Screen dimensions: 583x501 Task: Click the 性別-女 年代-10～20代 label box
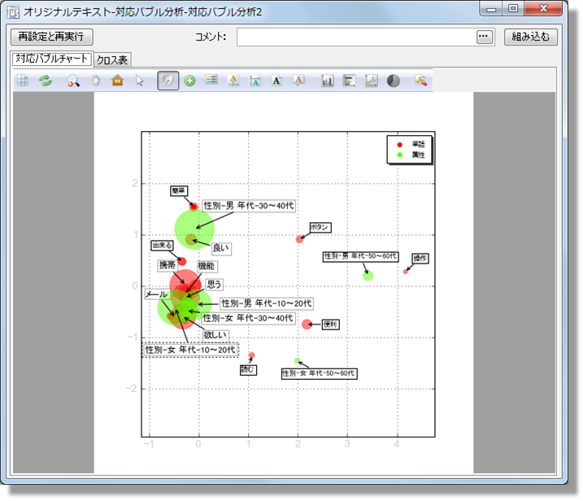(191, 350)
